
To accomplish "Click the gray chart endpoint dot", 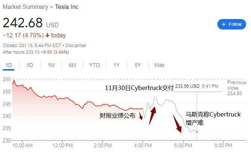I will 197,132.
